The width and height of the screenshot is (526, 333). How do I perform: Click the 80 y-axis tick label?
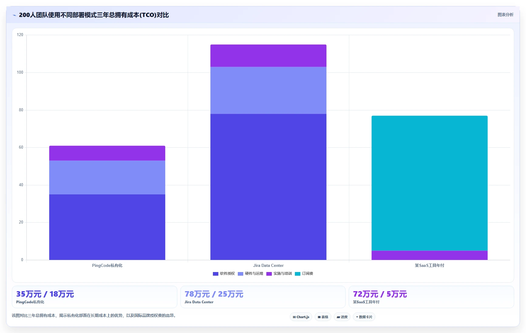point(21,110)
